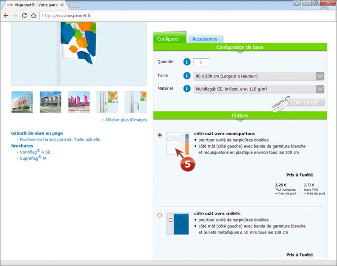337x266 pixels.
Task: Maximize the browser window
Action: tap(316, 3)
